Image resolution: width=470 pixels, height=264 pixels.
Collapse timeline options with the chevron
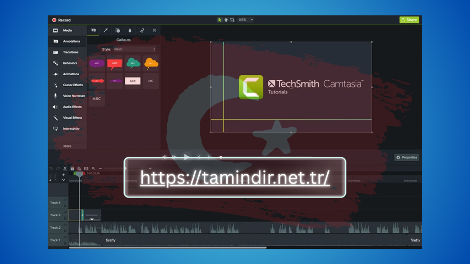(63, 180)
